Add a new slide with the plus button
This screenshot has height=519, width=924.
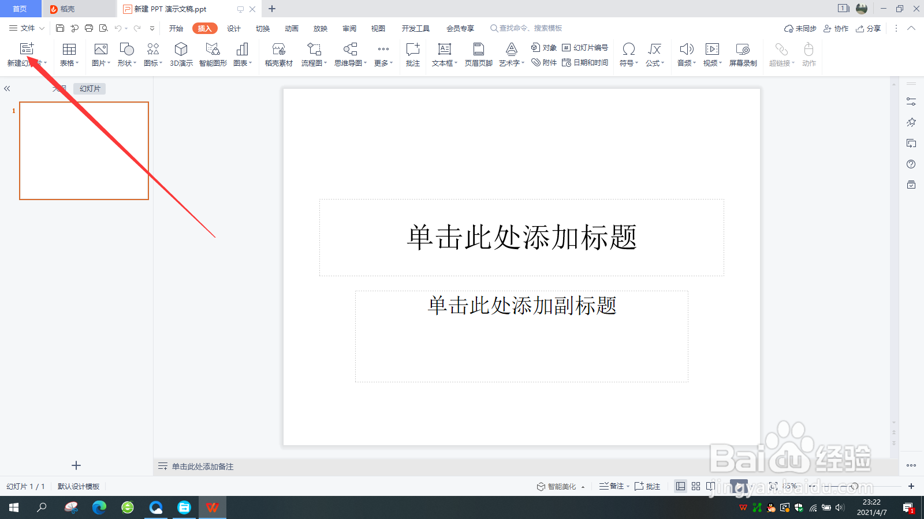[x=76, y=465]
